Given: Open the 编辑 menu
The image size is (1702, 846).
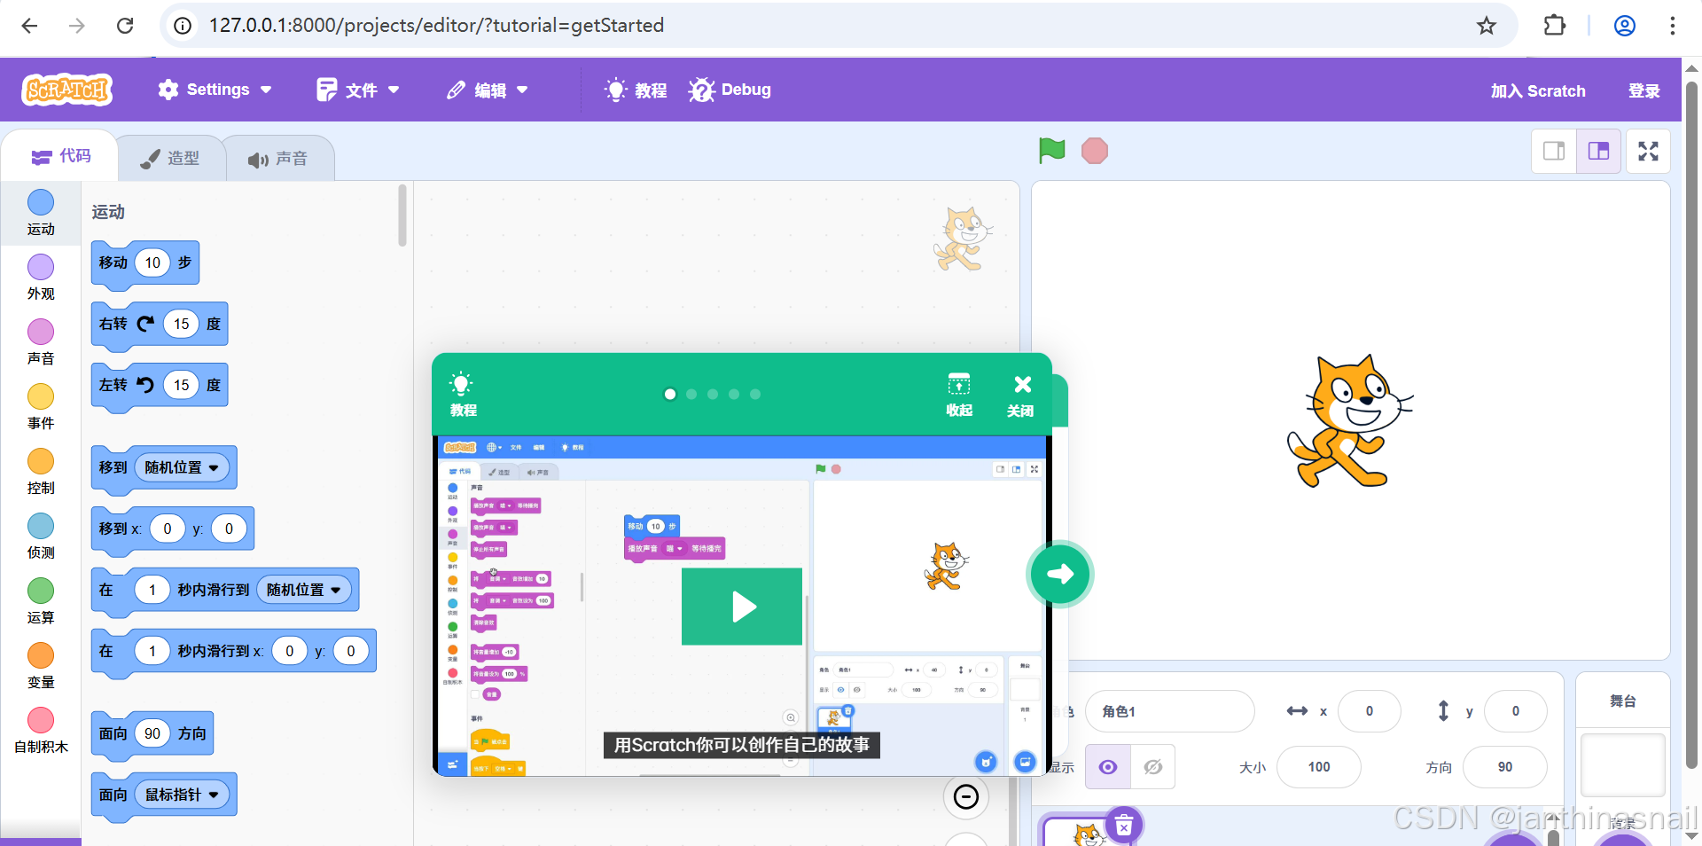Looking at the screenshot, I should [488, 90].
